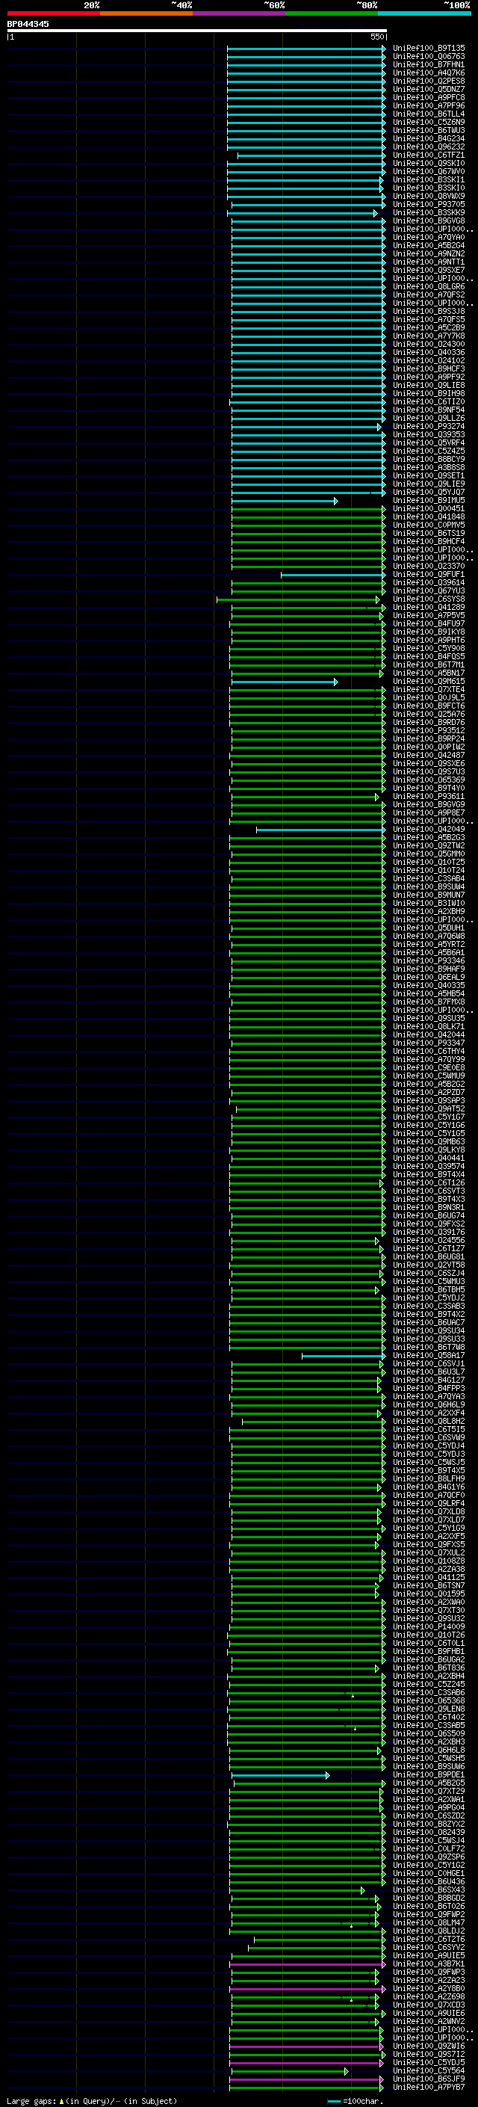The width and height of the screenshot is (478, 2107).
Task: Click the =100char. scale legend
Action: (356, 2101)
